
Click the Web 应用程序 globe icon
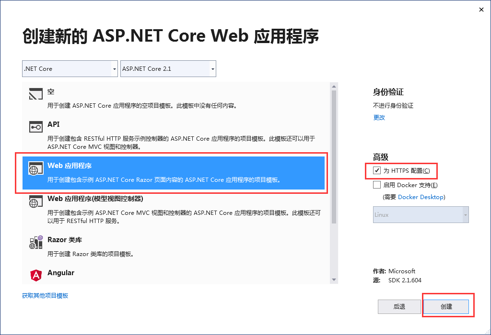point(35,168)
